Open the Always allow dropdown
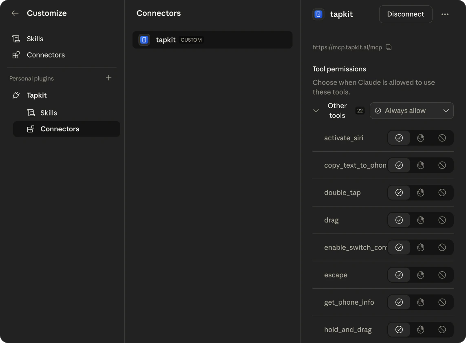 (411, 111)
